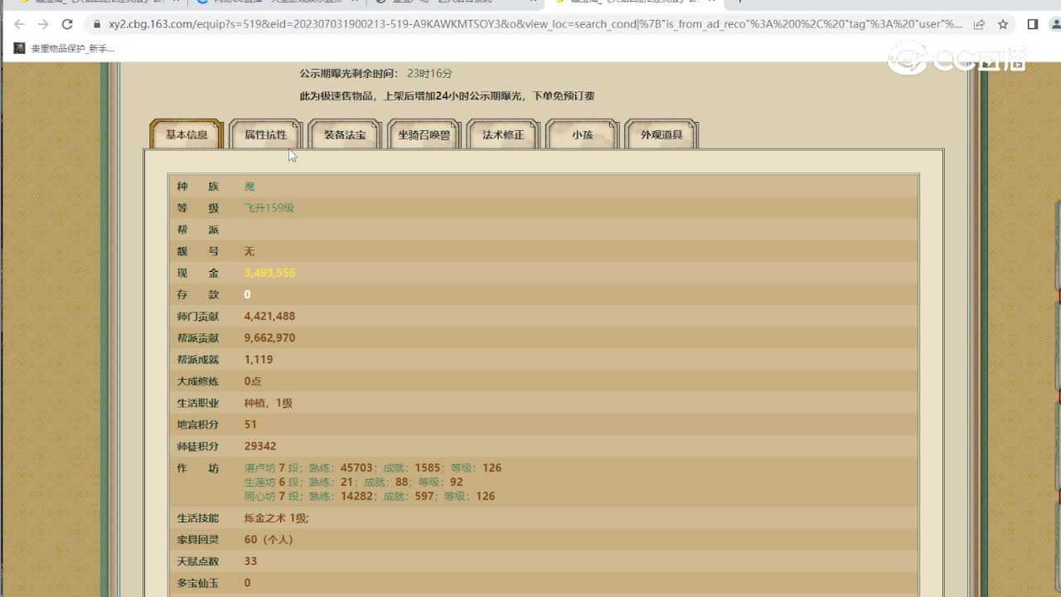Click the 存款 value 0
This screenshot has height=597, width=1061.
247,294
